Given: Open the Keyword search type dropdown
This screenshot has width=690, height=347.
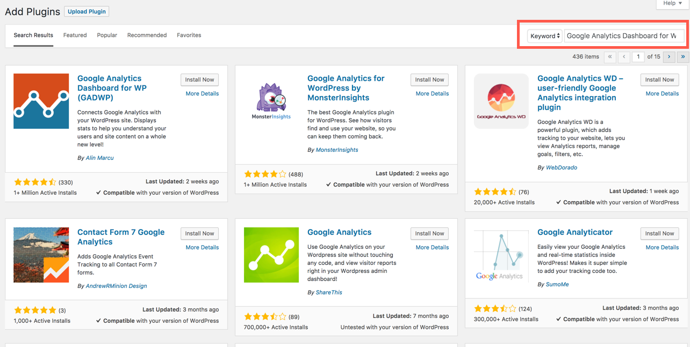Looking at the screenshot, I should point(545,36).
